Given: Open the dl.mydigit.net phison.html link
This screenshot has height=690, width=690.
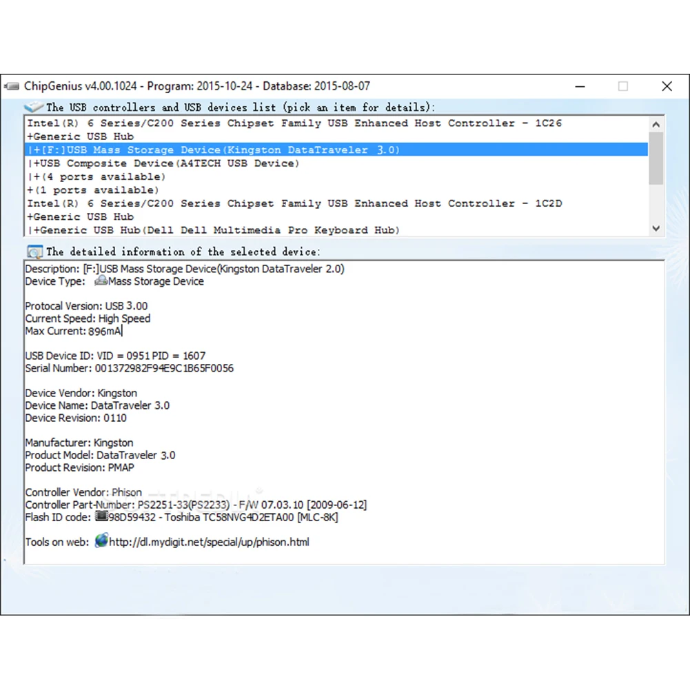Looking at the screenshot, I should coord(209,542).
